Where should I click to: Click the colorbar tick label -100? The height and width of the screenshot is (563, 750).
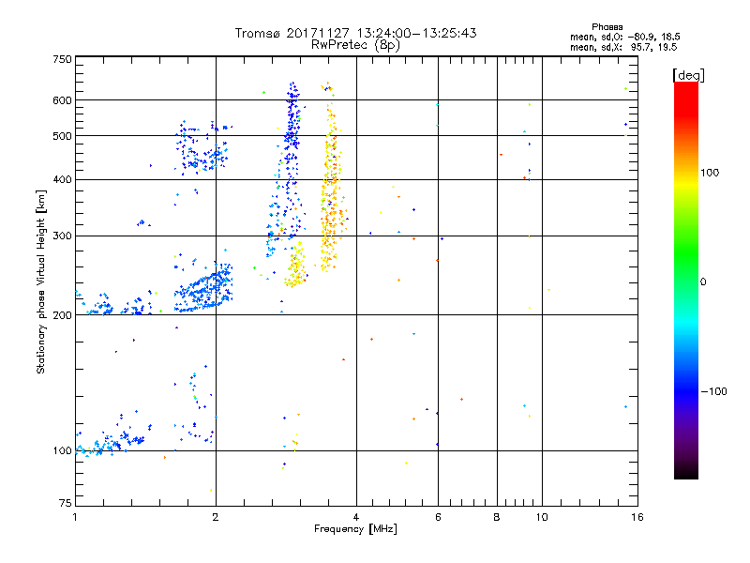713,390
